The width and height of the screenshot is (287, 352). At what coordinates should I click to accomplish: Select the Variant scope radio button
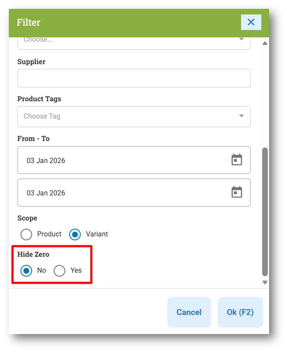pos(75,234)
